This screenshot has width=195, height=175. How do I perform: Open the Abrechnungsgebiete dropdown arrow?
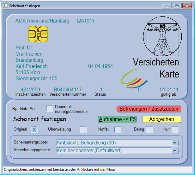pyautogui.click(x=175, y=151)
